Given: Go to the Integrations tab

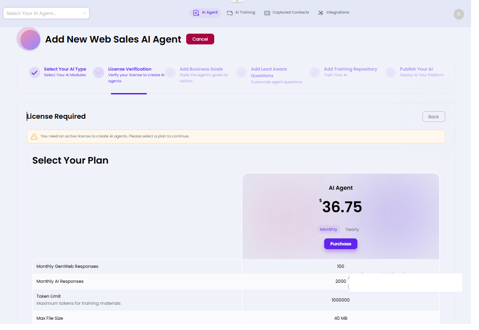Looking at the screenshot, I should click(337, 13).
